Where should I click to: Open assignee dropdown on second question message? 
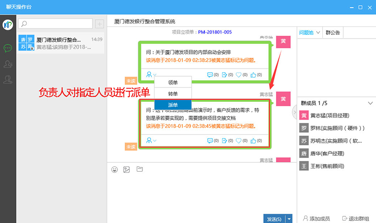pos(151,140)
